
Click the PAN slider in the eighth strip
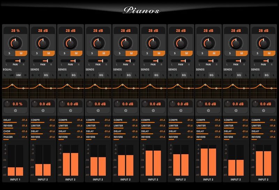click(x=208, y=61)
